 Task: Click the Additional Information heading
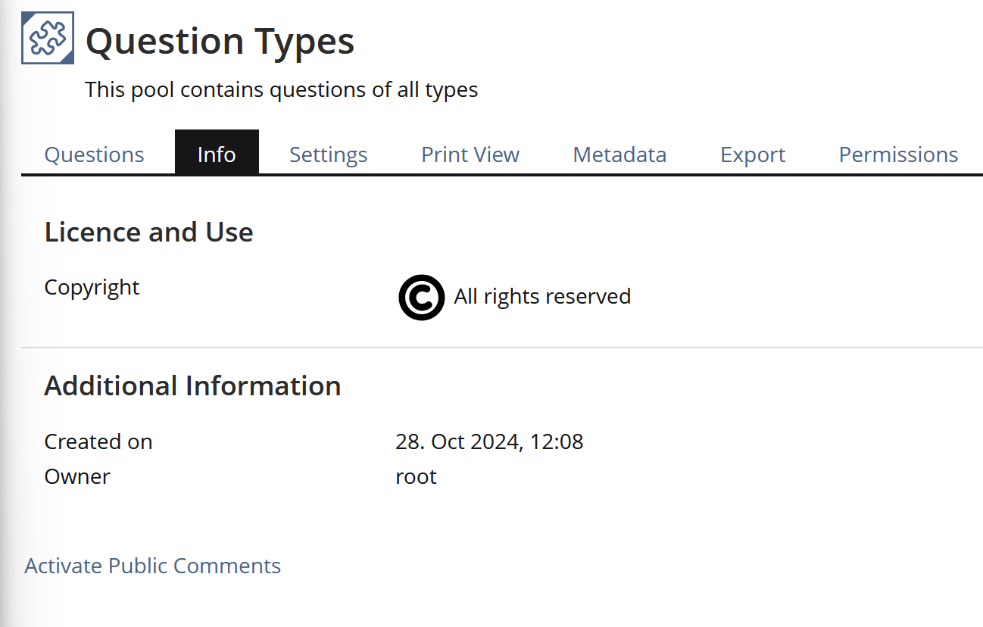[192, 385]
